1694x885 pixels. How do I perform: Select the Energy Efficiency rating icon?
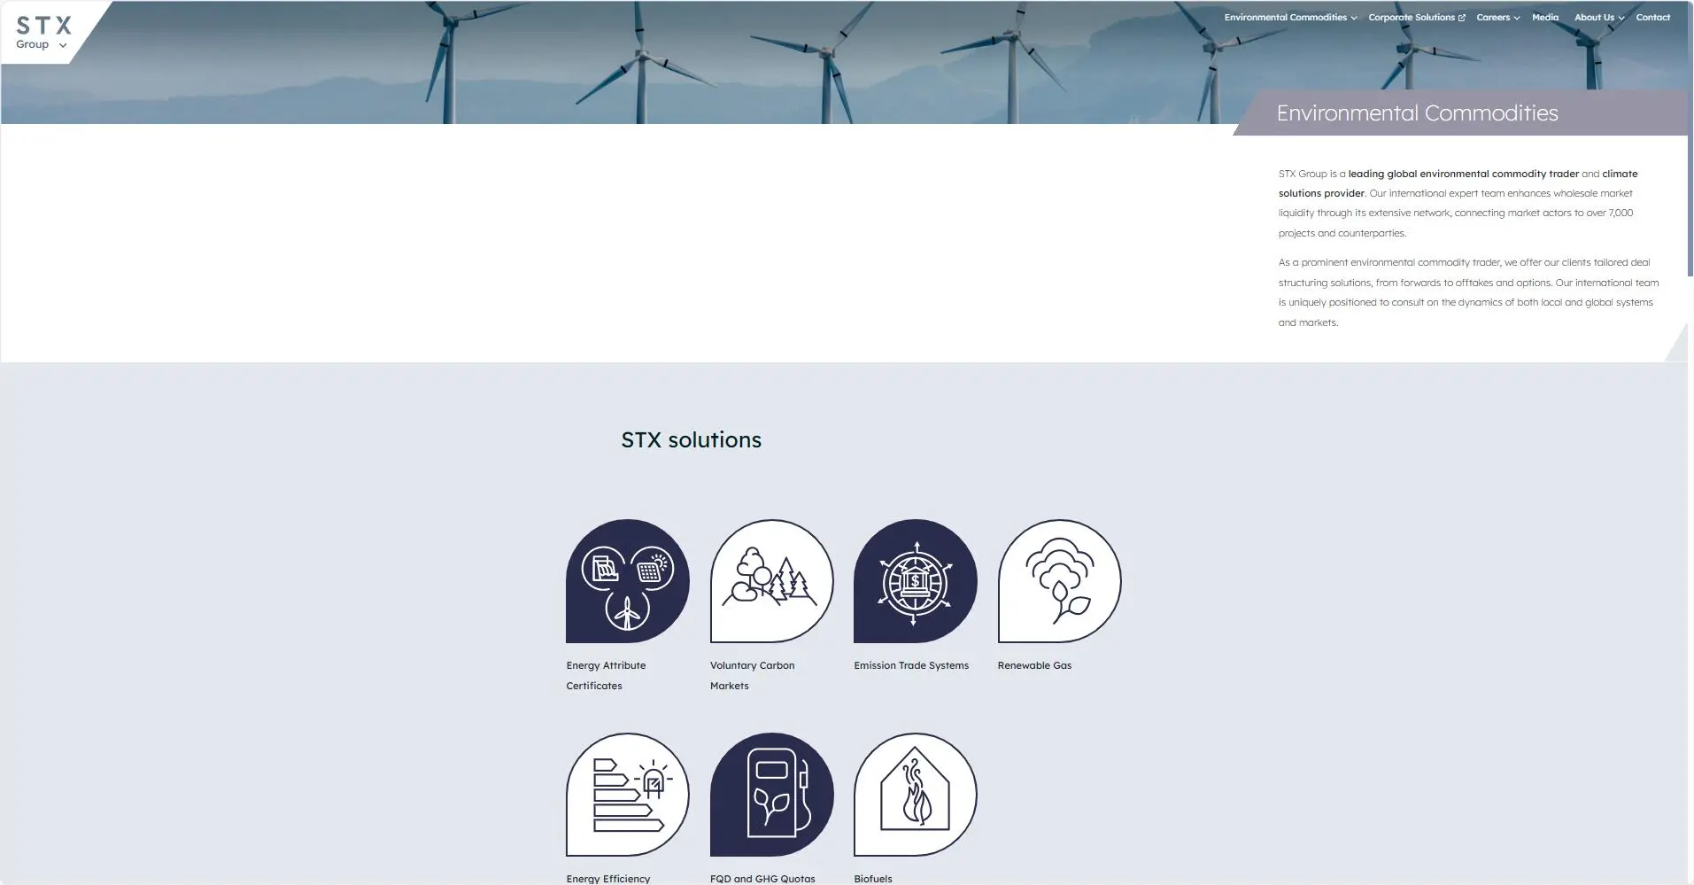(628, 795)
